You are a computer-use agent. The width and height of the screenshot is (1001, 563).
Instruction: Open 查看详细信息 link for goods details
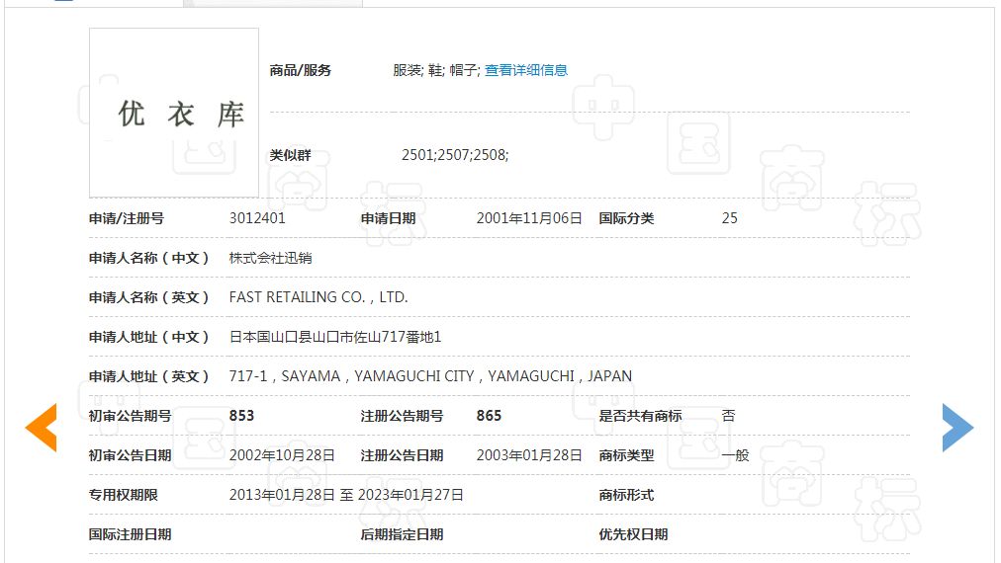[x=526, y=70]
